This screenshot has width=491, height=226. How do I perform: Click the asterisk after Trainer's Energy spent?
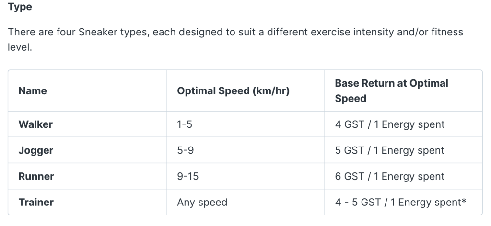tap(464, 201)
